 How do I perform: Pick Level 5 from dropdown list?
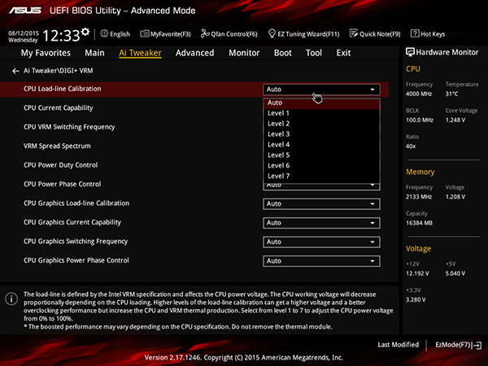[x=321, y=155]
